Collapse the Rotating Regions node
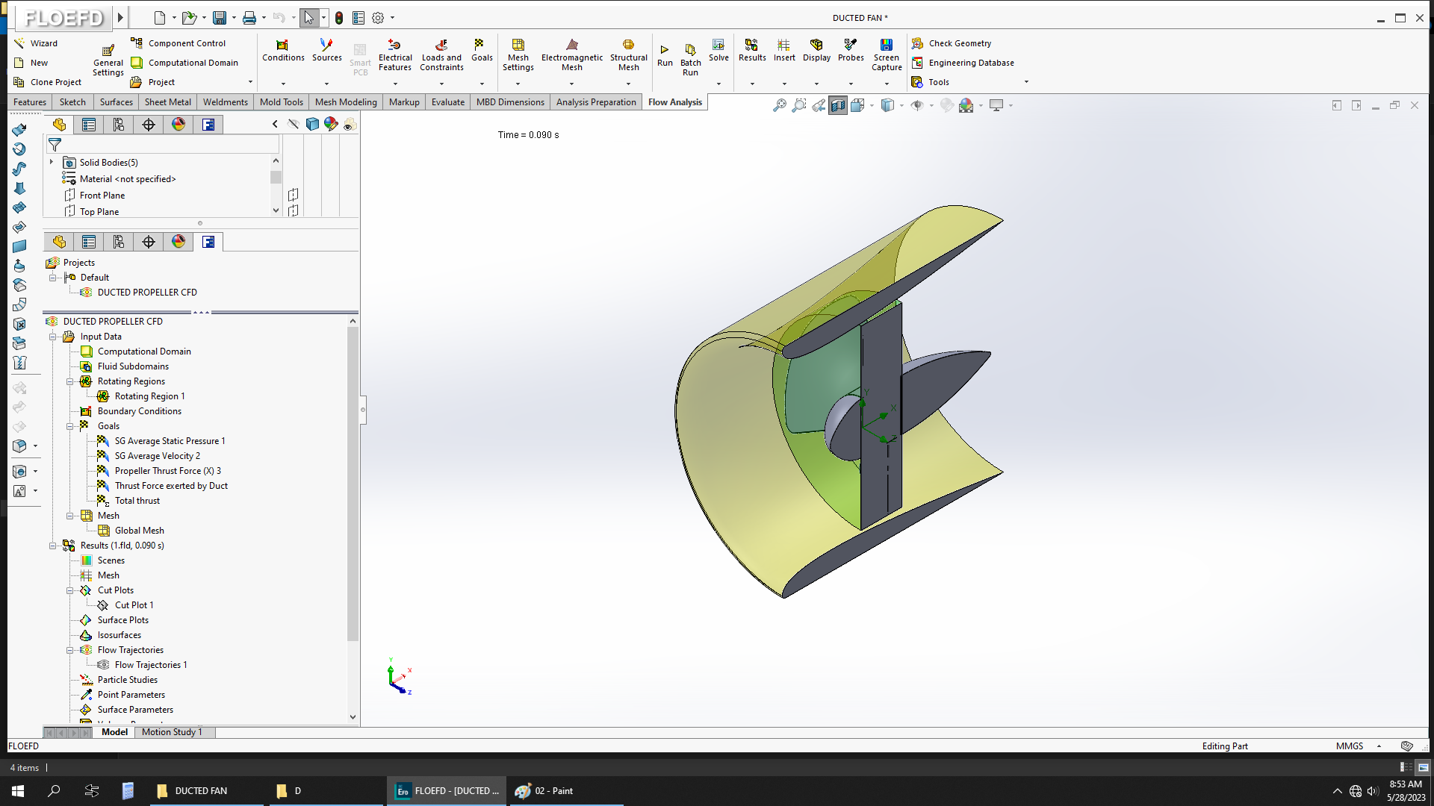1434x806 pixels. (x=70, y=381)
